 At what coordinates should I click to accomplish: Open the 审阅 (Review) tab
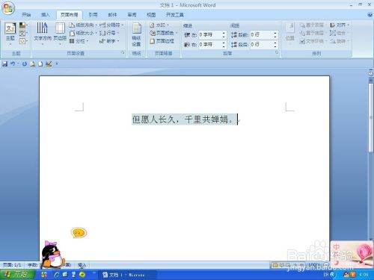[132, 15]
